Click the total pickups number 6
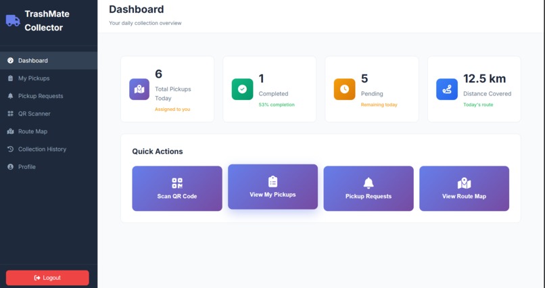 coord(158,74)
